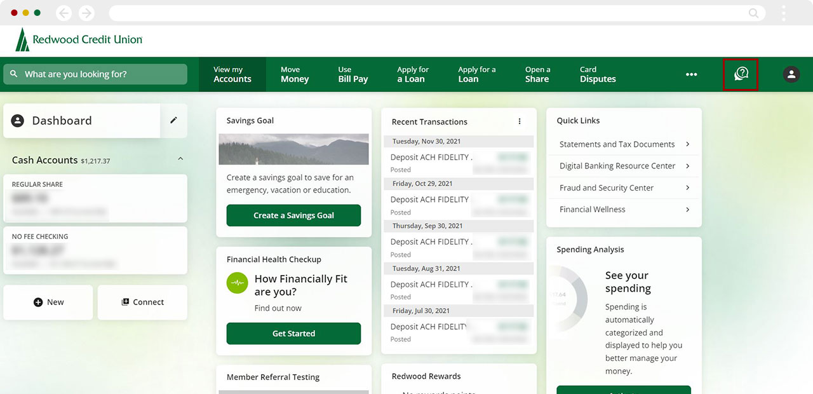This screenshot has height=394, width=813.
Task: Open Sep 30, 2021 Fidelity deposit
Action: [x=459, y=248]
